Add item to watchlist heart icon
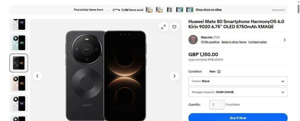The image size is (300, 121). tap(174, 27)
